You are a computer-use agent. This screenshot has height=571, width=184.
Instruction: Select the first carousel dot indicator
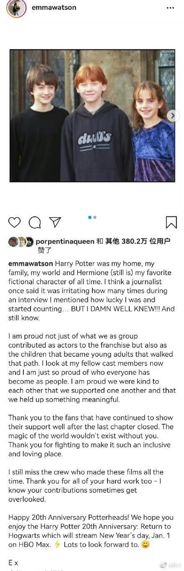click(x=90, y=217)
